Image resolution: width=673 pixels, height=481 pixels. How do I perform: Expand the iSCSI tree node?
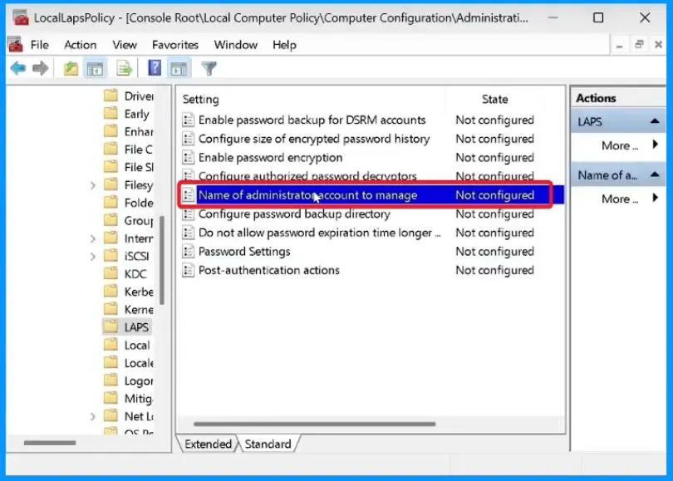pyautogui.click(x=93, y=256)
